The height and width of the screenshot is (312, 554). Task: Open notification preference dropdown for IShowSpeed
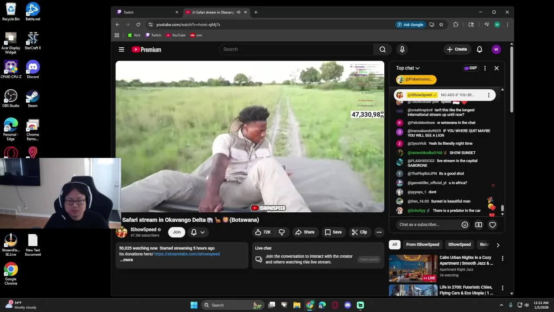198,232
